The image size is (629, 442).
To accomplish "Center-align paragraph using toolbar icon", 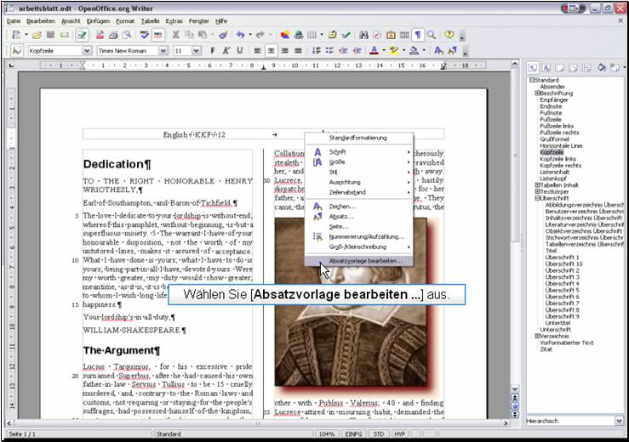I will [271, 51].
